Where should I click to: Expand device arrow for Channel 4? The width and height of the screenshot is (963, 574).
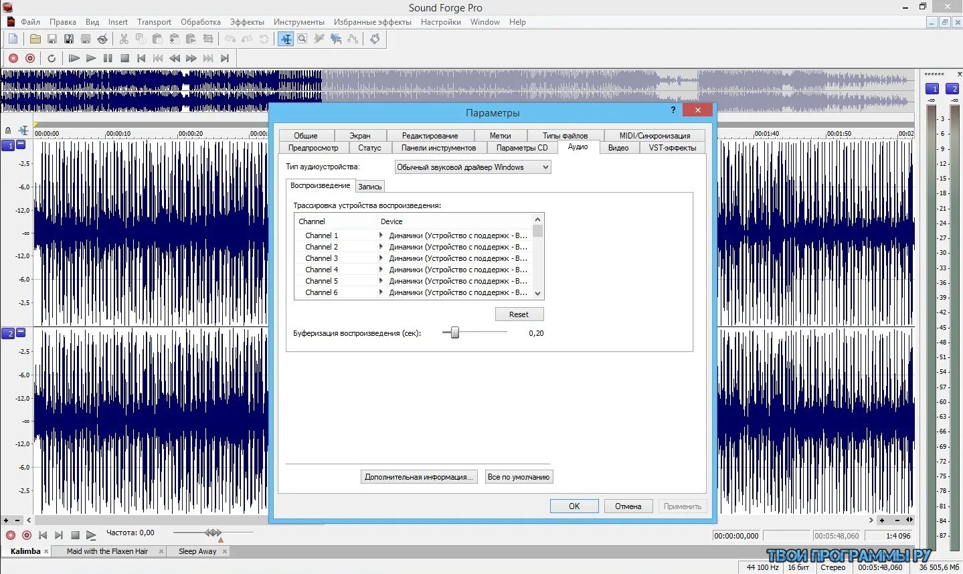point(381,269)
